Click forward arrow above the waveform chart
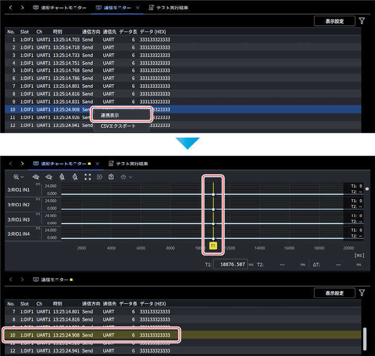The height and width of the screenshot is (356, 375). [22, 164]
